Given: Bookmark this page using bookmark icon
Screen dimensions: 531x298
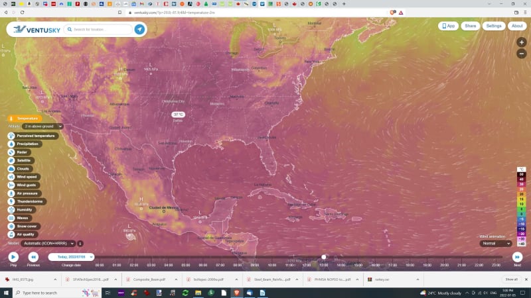Looking at the screenshot, I should (x=120, y=13).
